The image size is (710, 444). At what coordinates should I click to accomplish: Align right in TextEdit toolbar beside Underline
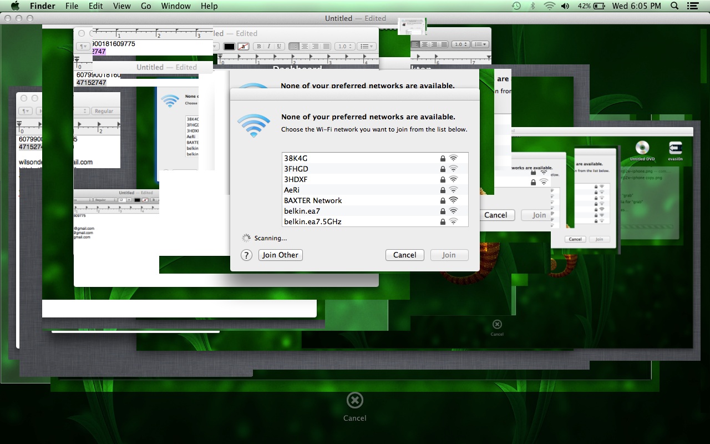point(315,46)
